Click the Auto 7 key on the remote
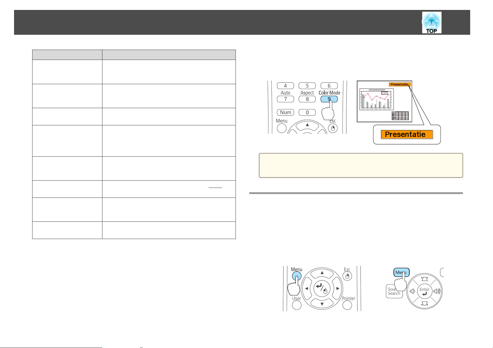Screen dimensions: 493x348 (285, 99)
